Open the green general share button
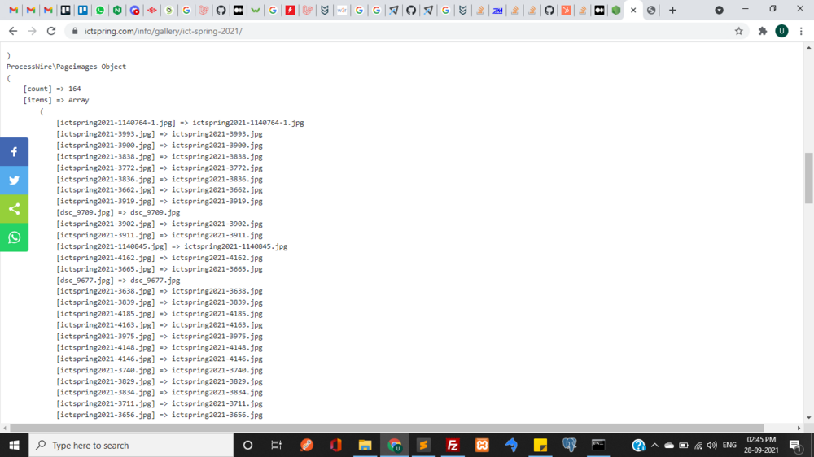The image size is (814, 457). tap(14, 209)
